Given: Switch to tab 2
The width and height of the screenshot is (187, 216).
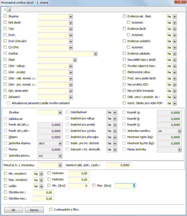Looking at the screenshot, I should tap(9, 10).
